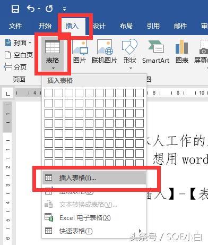Open the 布局 tab
Viewport: 208px width, 245px height.
pos(126,26)
